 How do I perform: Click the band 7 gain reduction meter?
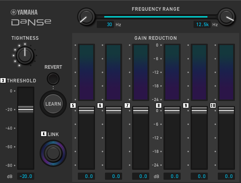click(x=141, y=72)
